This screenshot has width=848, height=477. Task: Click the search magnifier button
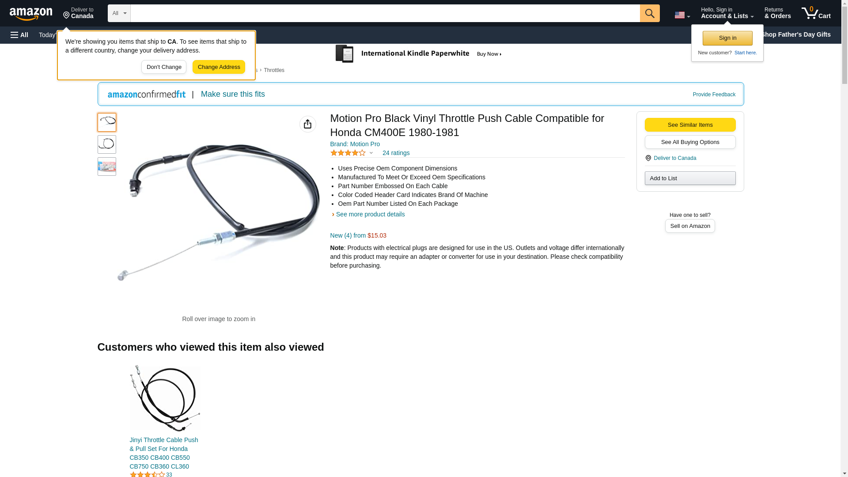tap(650, 13)
